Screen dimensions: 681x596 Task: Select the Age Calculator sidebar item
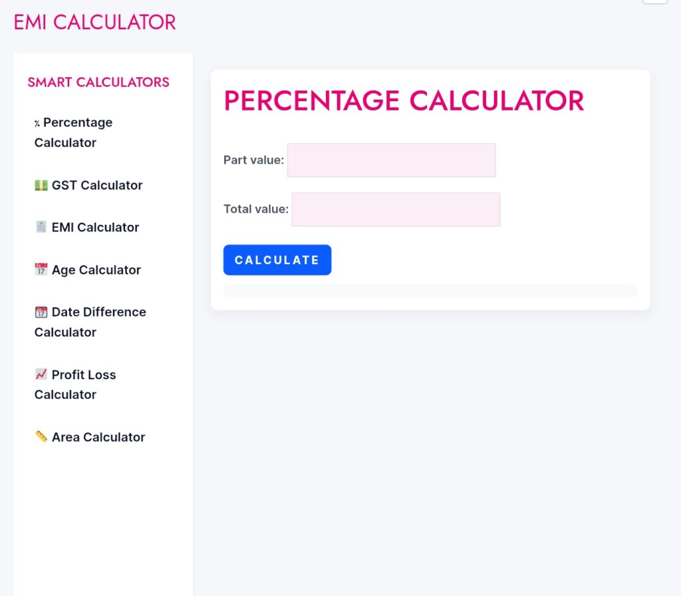pos(88,270)
